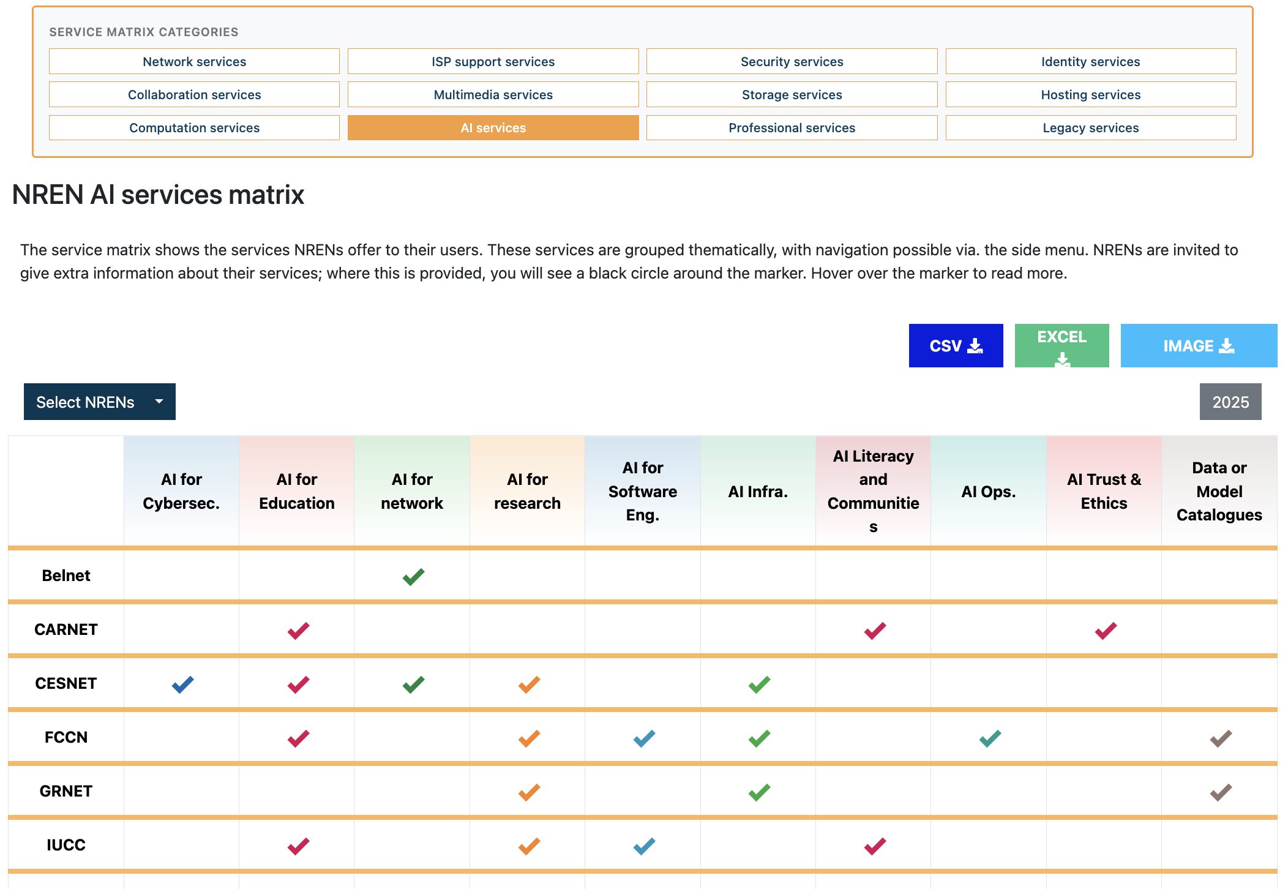Image resolution: width=1288 pixels, height=889 pixels.
Task: Open the Security services category
Action: click(791, 61)
